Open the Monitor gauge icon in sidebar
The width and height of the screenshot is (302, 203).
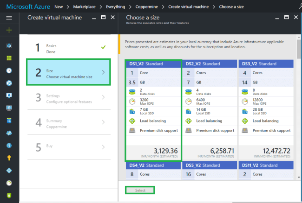[9, 183]
